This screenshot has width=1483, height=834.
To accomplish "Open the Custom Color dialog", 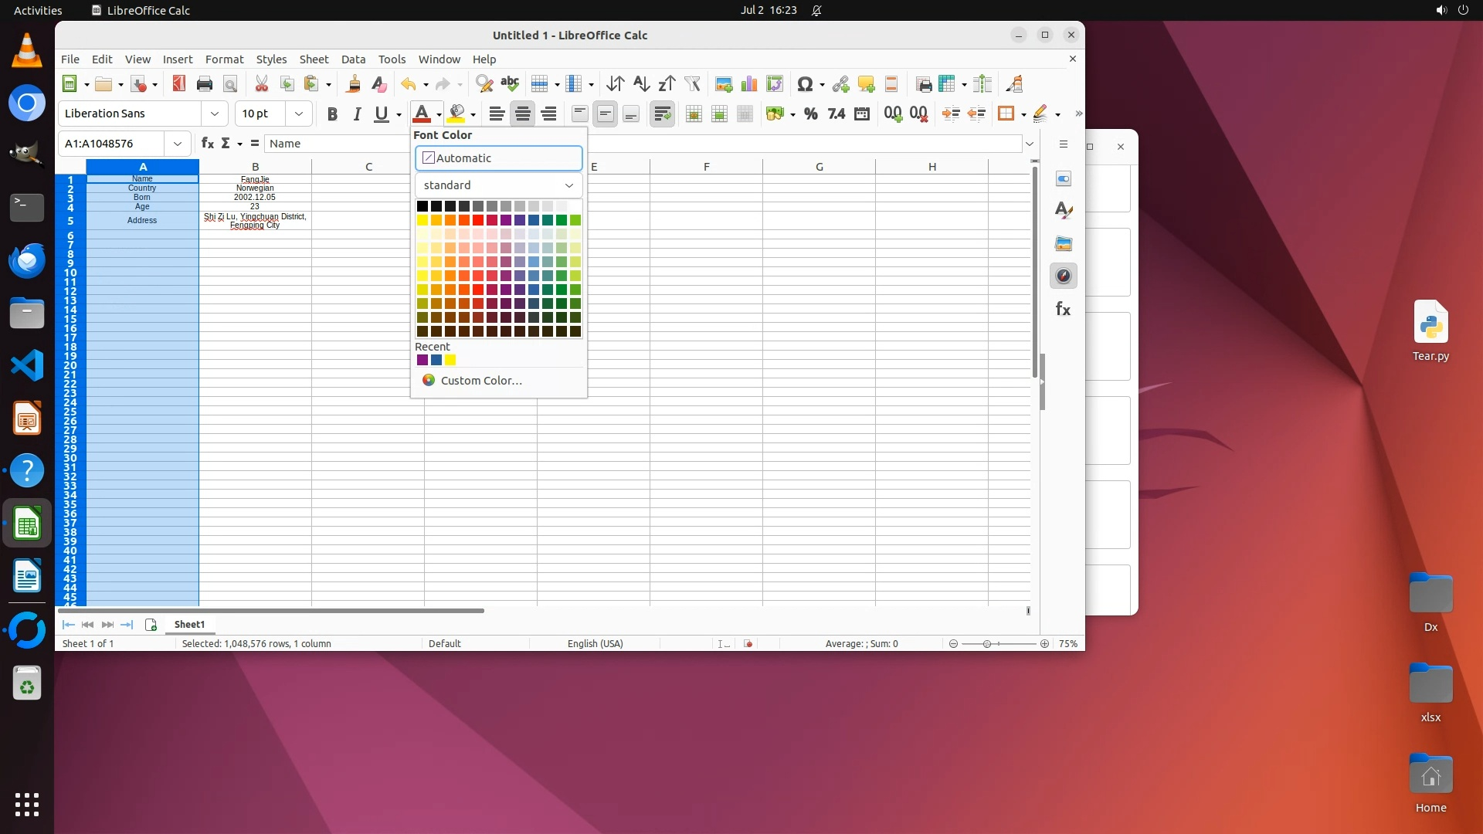I will pos(480,381).
